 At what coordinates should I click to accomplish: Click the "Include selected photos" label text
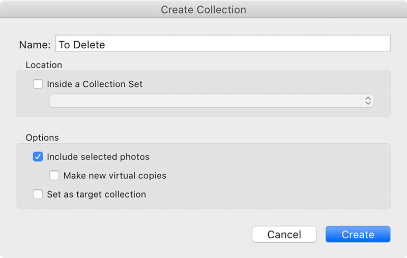click(98, 157)
